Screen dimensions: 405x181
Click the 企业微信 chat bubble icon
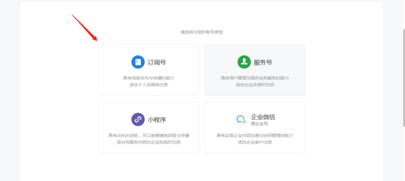click(x=241, y=119)
